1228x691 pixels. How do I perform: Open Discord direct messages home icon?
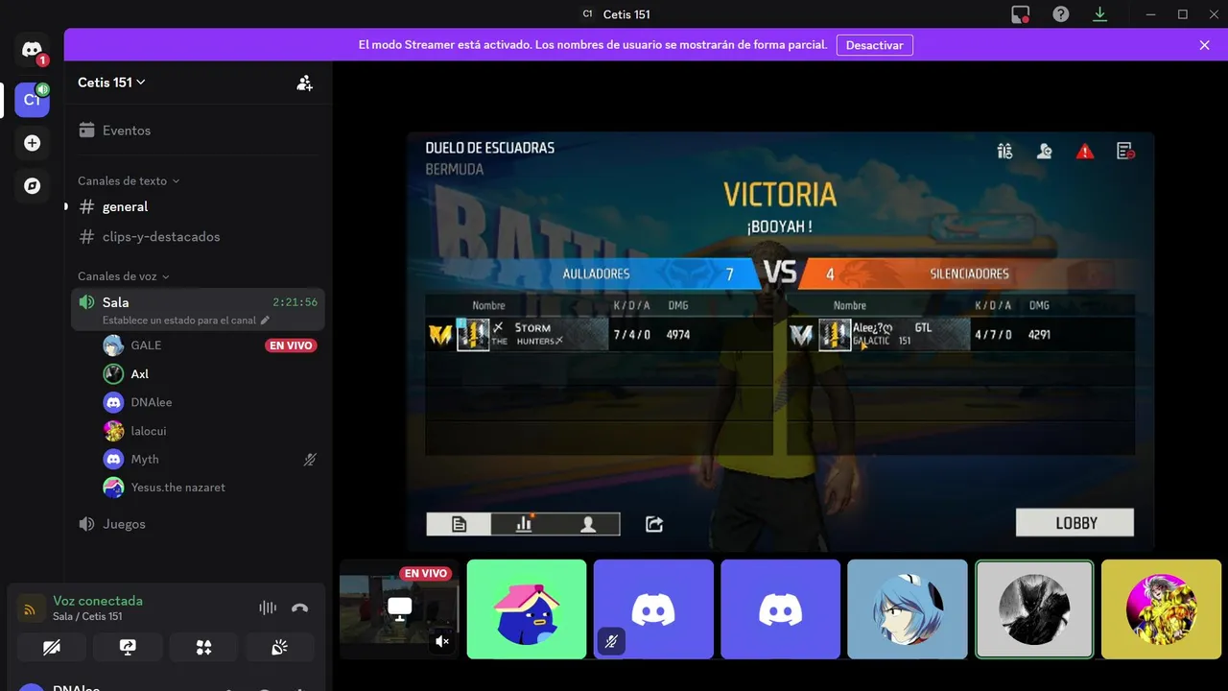pos(32,50)
